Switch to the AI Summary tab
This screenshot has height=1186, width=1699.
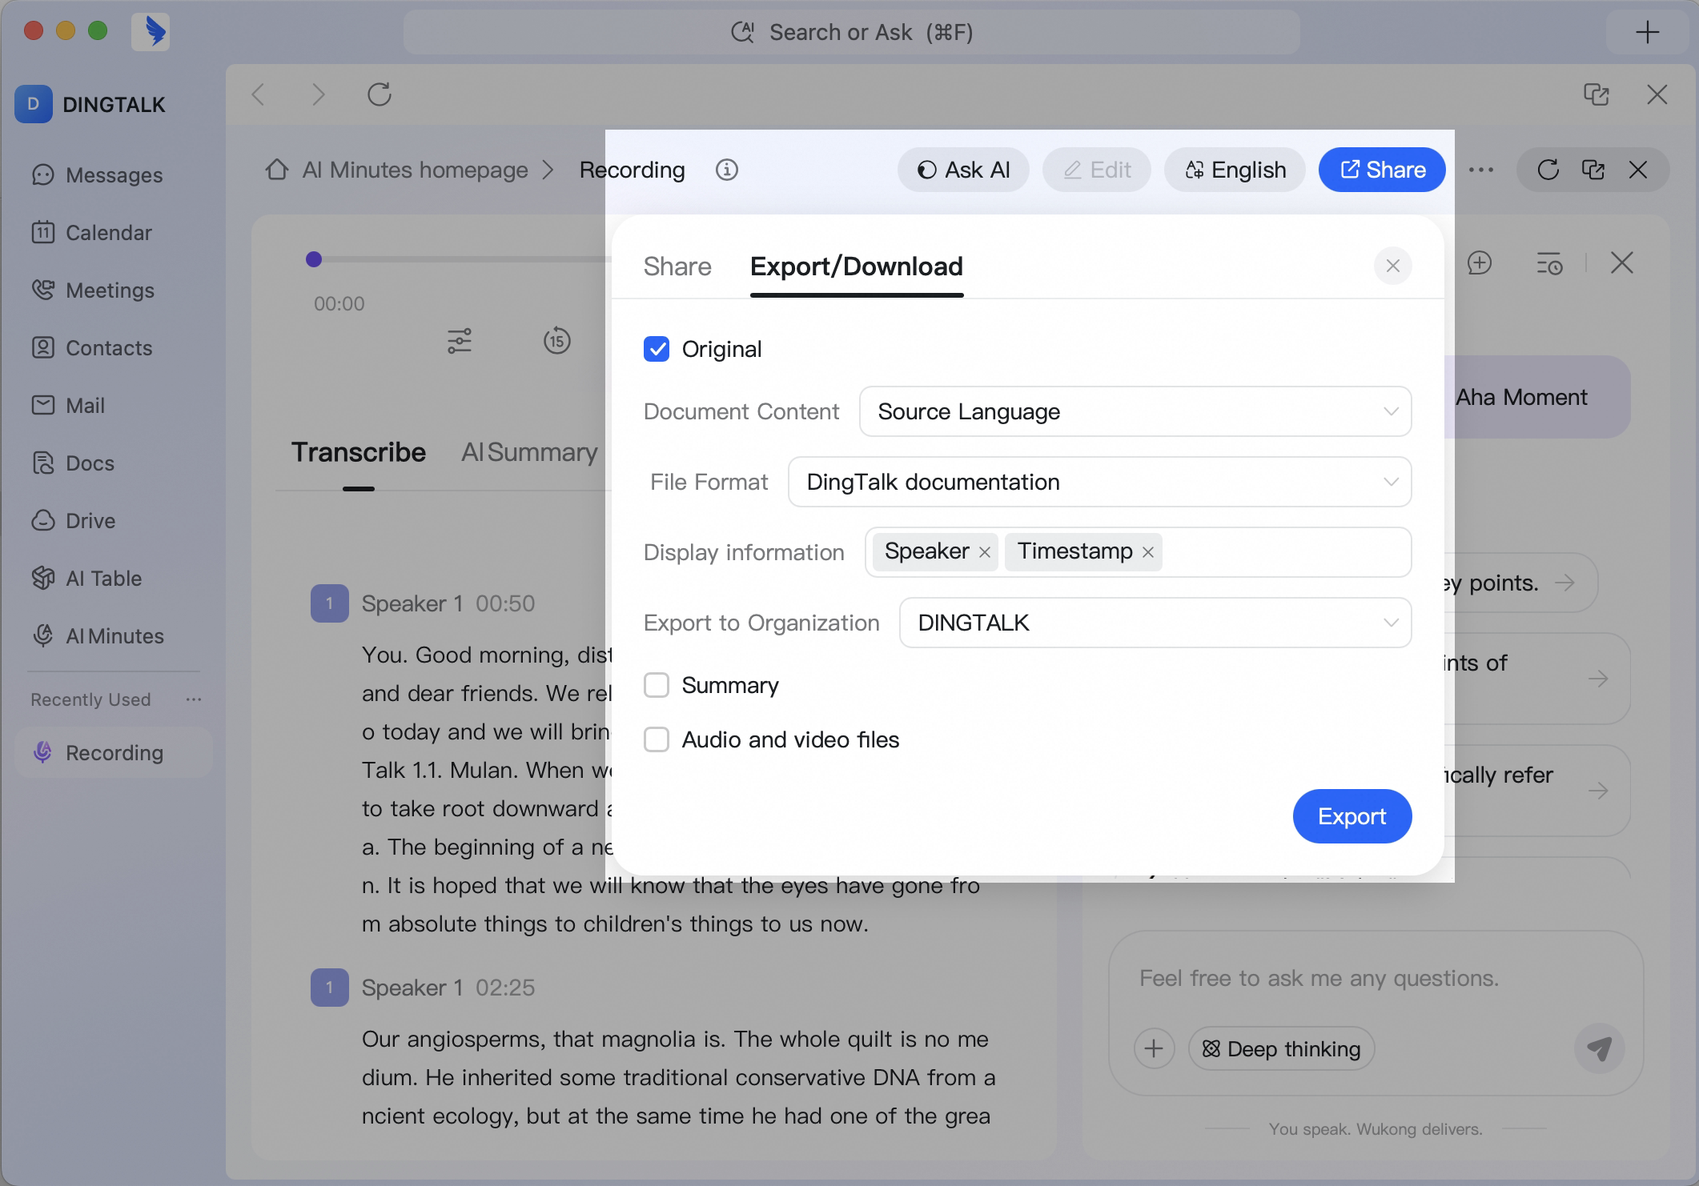point(529,452)
